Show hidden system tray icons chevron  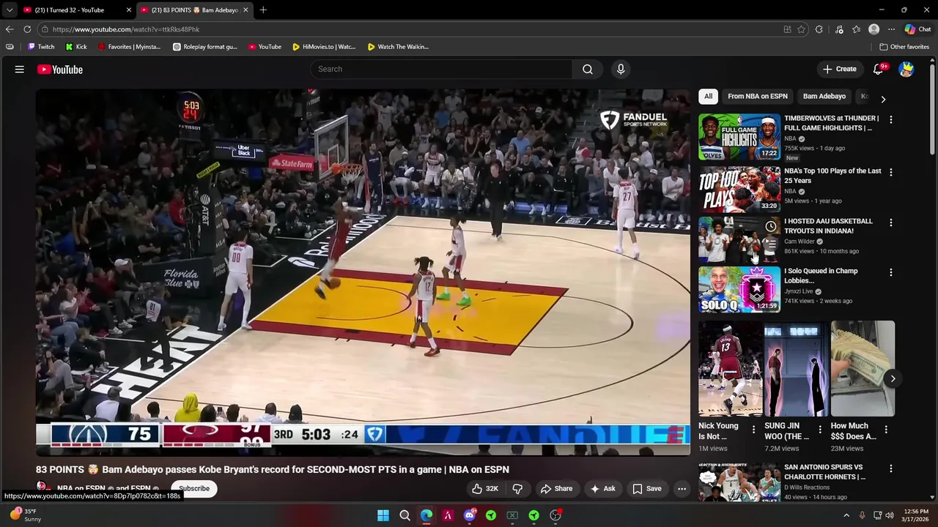pyautogui.click(x=846, y=515)
